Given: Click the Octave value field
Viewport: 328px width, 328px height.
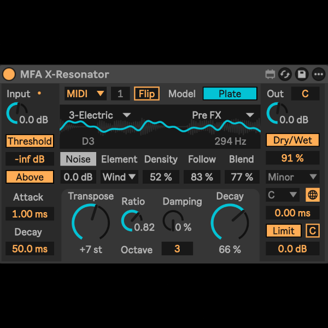Looking at the screenshot, I should pyautogui.click(x=177, y=249).
